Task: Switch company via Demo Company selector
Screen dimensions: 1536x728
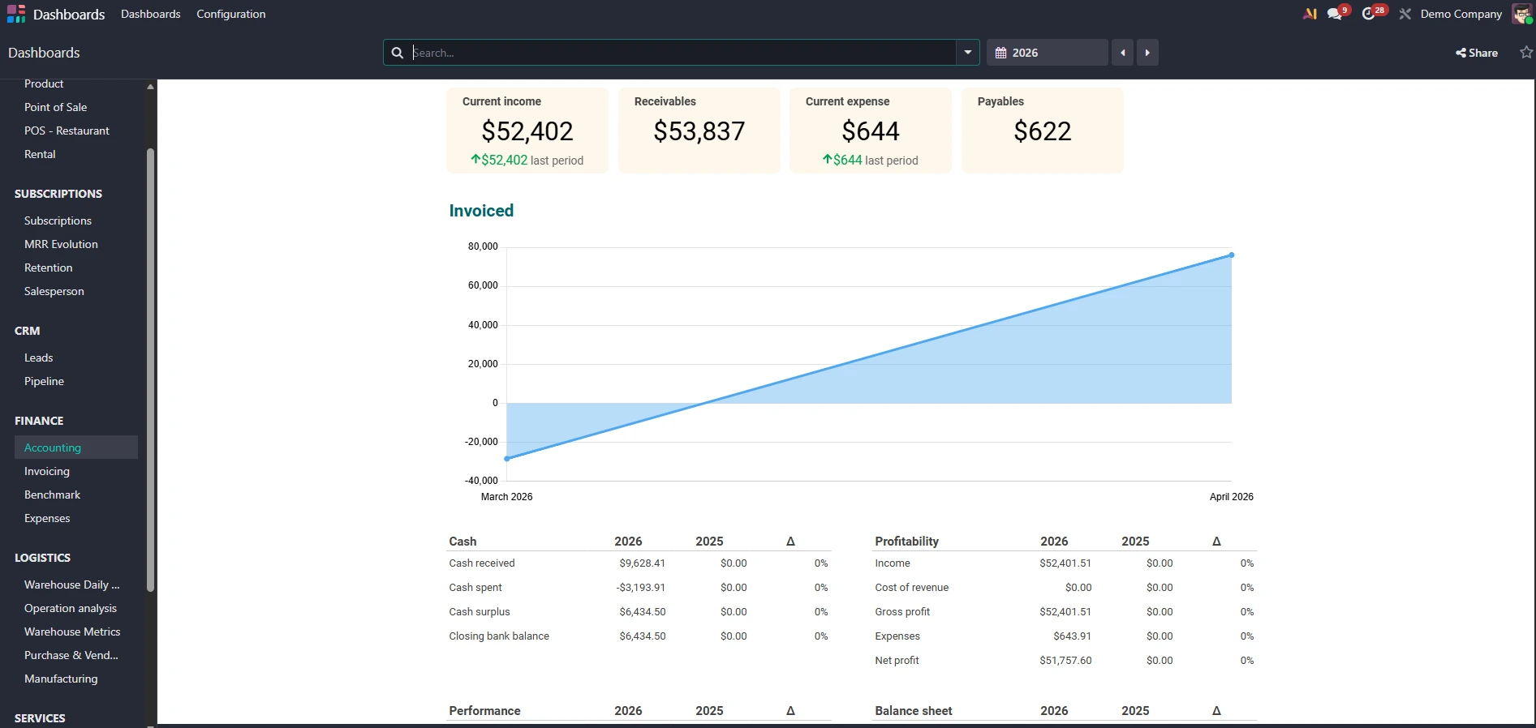Action: (x=1461, y=14)
